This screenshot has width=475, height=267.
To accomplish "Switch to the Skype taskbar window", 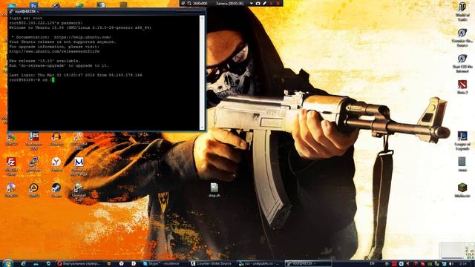I will [x=165, y=264].
